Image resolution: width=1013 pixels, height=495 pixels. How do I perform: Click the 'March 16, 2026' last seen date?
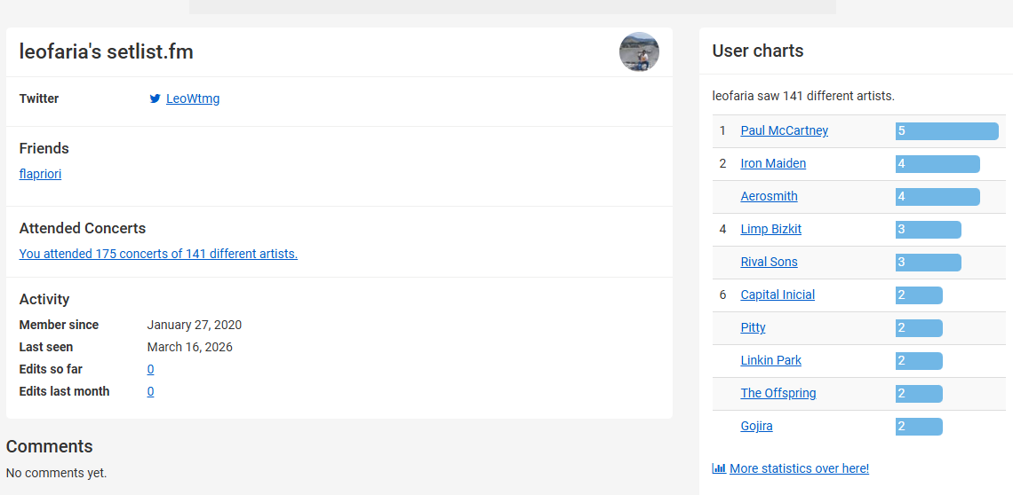coord(190,347)
